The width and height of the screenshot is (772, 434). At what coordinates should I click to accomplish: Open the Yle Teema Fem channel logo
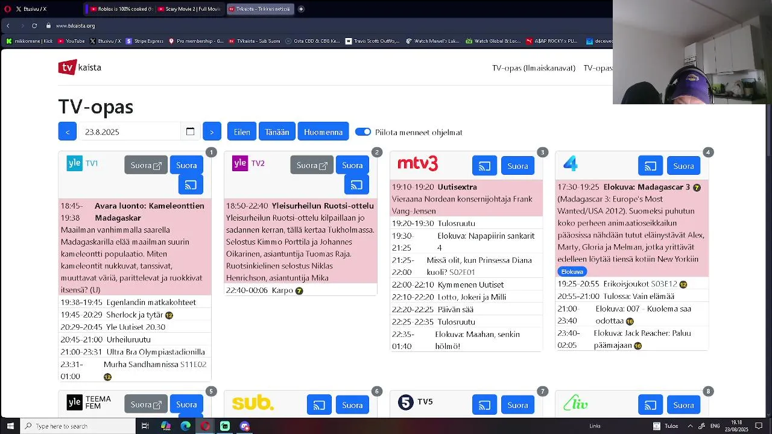pyautogui.click(x=89, y=403)
